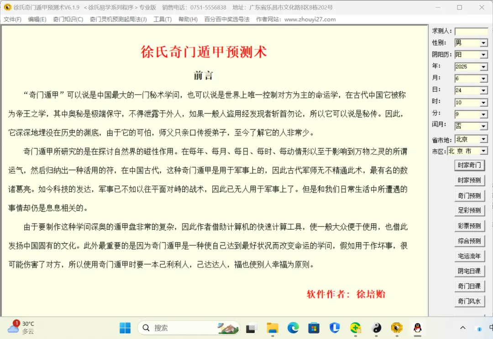493x339 pixels.
Task: Click the 前言 heading
Action: (204, 75)
